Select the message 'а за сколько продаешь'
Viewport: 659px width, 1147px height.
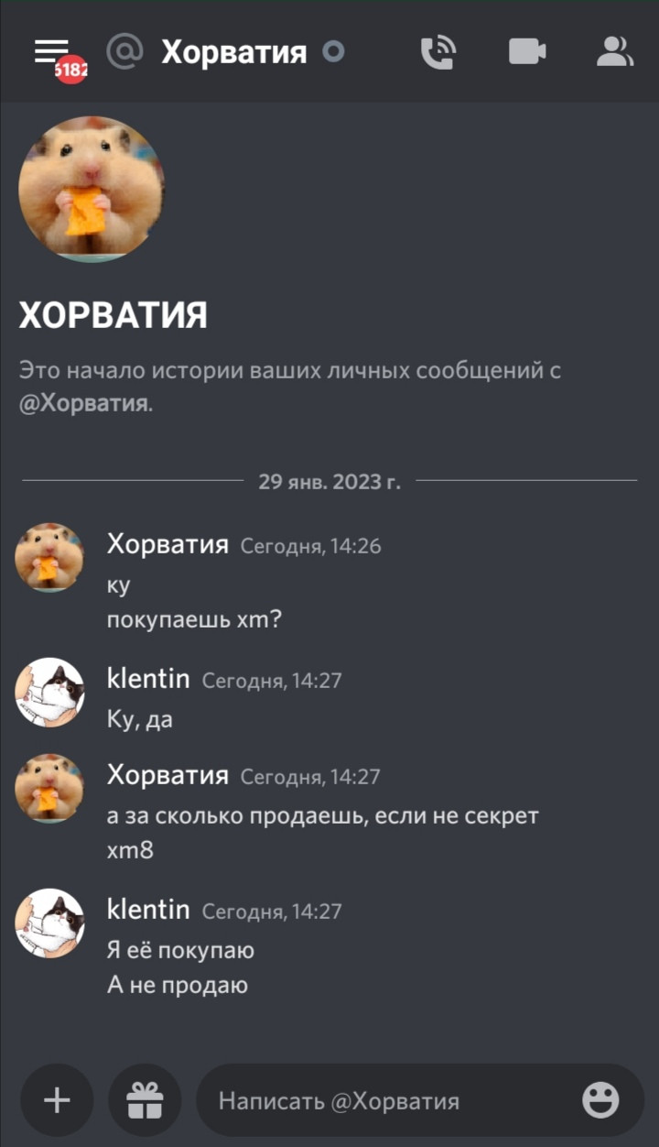click(x=323, y=815)
